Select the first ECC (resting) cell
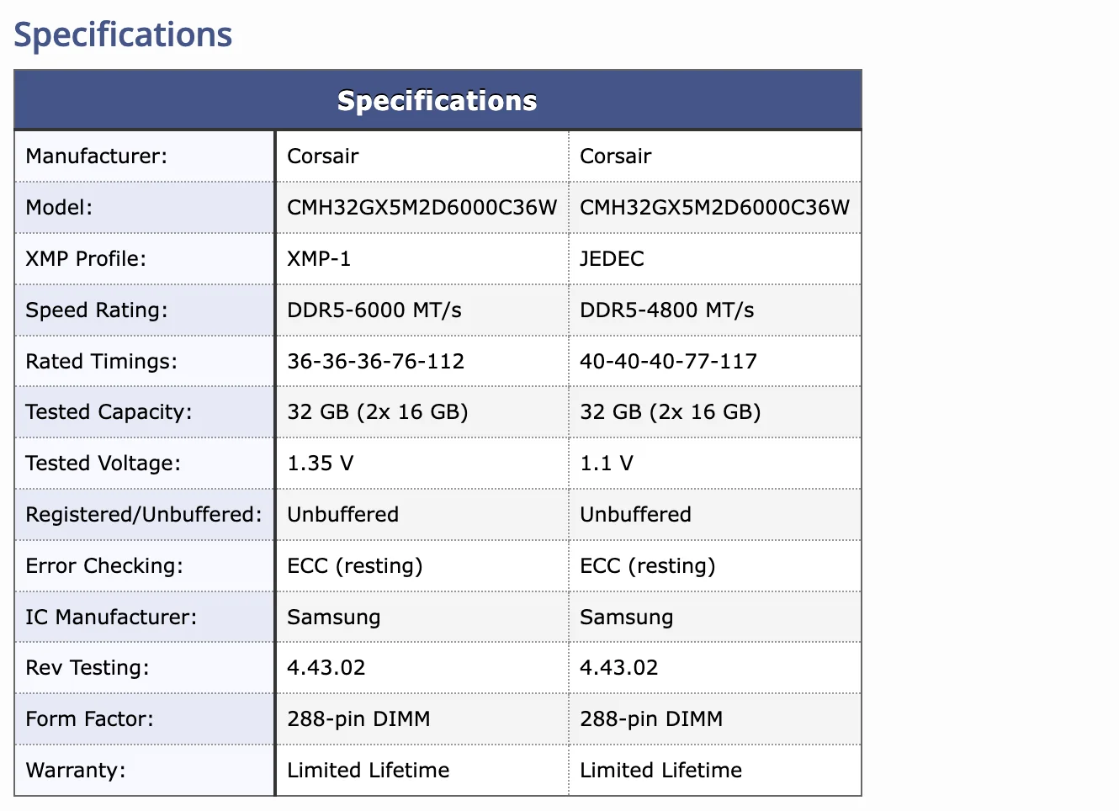The height and width of the screenshot is (811, 1119). coord(422,566)
